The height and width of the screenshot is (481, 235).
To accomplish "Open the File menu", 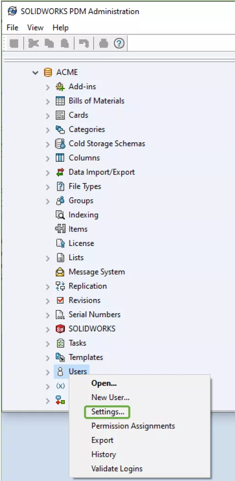I will click(12, 27).
